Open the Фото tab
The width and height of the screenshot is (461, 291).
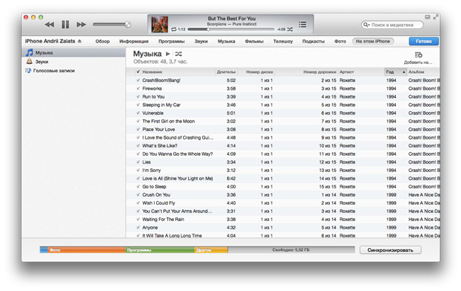click(340, 41)
